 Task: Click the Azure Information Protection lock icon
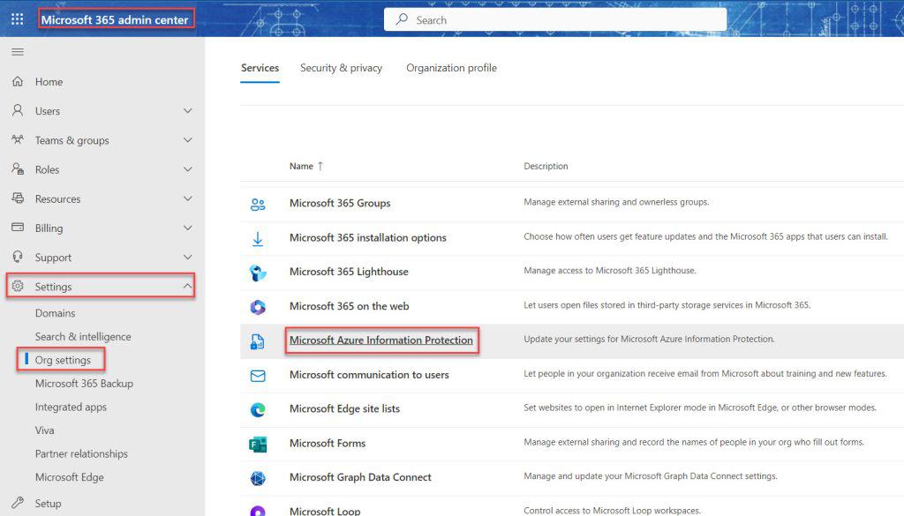[x=258, y=341]
